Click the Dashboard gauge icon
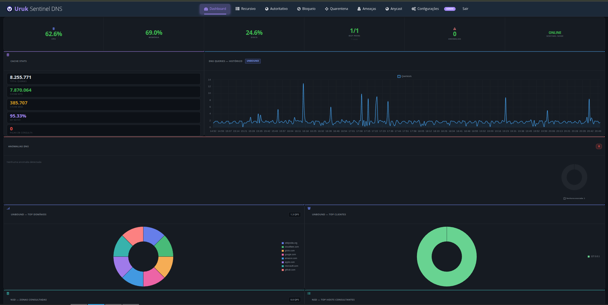 (206, 9)
